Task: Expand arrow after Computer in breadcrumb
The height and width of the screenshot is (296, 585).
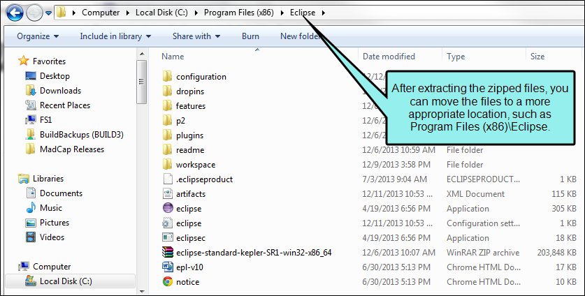Action: point(128,13)
